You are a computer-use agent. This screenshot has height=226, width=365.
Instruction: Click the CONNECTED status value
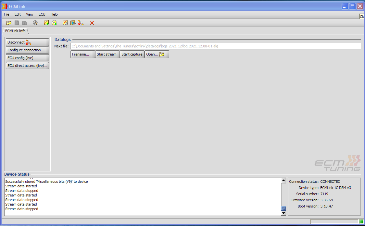click(330, 182)
